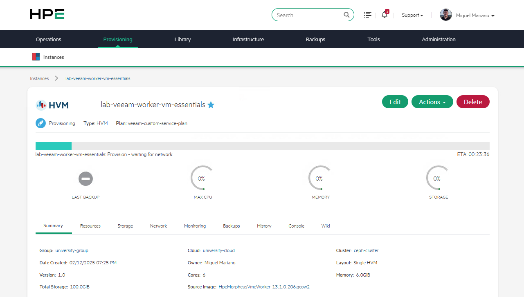Click the Instances sub-navigation label
This screenshot has width=524, height=297.
click(x=54, y=57)
